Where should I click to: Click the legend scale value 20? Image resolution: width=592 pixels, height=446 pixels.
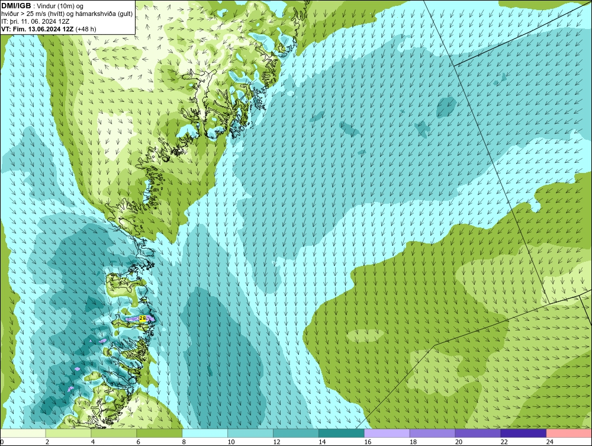point(459,442)
